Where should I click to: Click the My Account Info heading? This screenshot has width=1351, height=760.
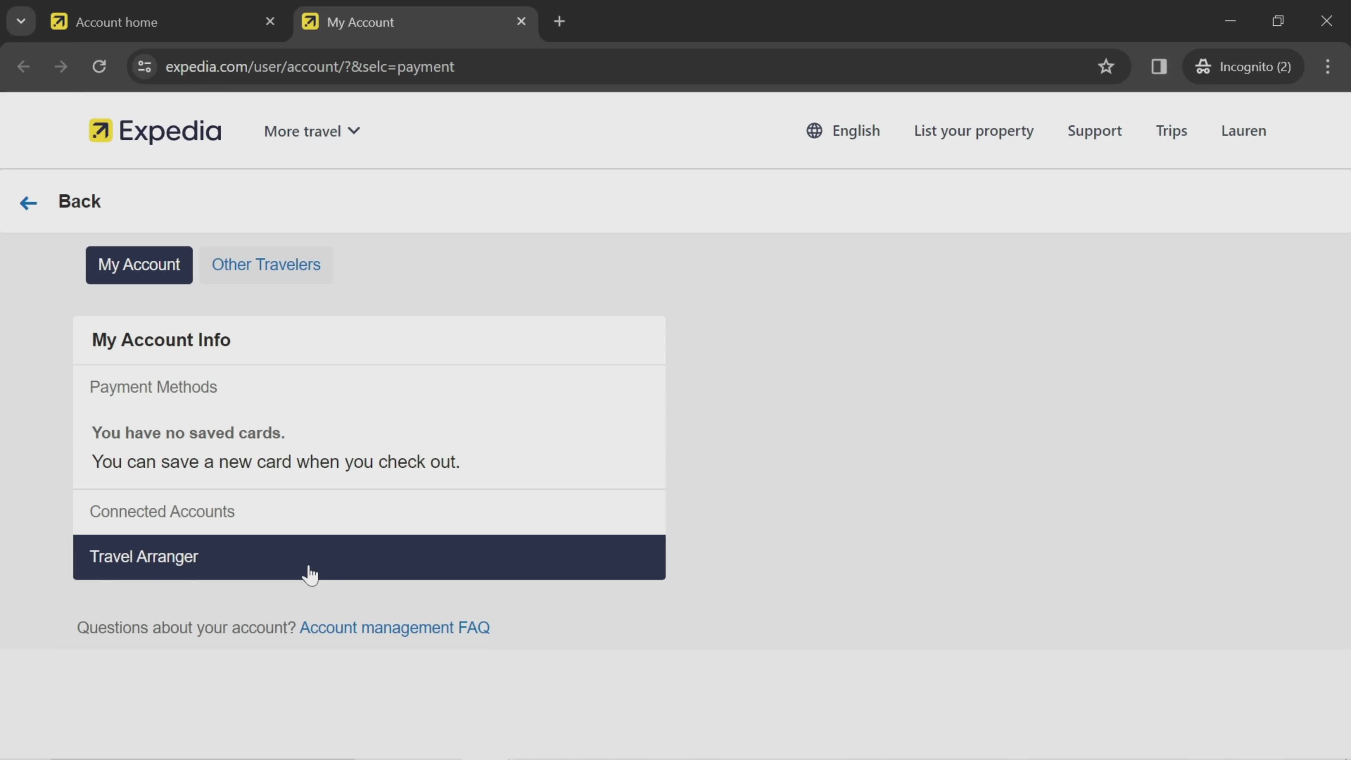click(x=161, y=340)
